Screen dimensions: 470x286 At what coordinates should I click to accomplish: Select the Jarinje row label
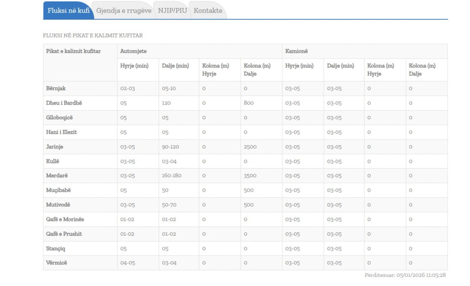click(x=55, y=147)
